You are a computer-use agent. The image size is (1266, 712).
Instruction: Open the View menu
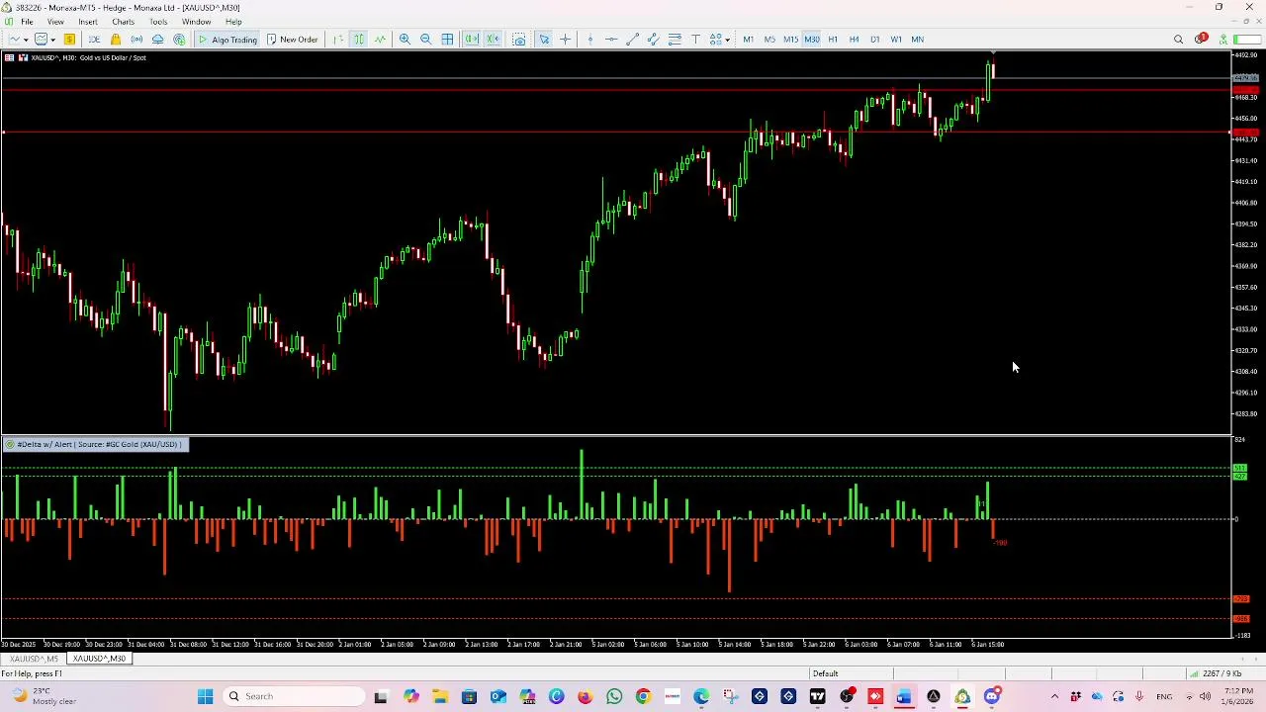pyautogui.click(x=55, y=22)
